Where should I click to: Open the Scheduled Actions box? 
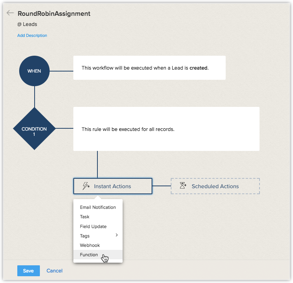[215, 186]
